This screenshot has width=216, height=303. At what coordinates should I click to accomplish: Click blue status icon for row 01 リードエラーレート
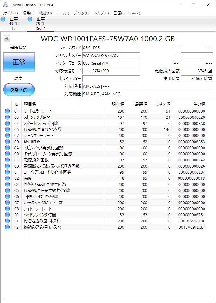coord(7,111)
